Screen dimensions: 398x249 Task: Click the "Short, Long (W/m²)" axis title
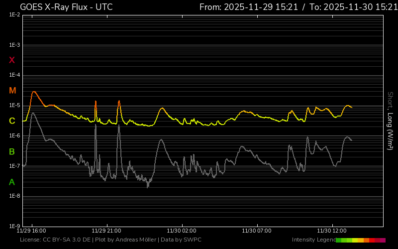[x=390, y=121]
